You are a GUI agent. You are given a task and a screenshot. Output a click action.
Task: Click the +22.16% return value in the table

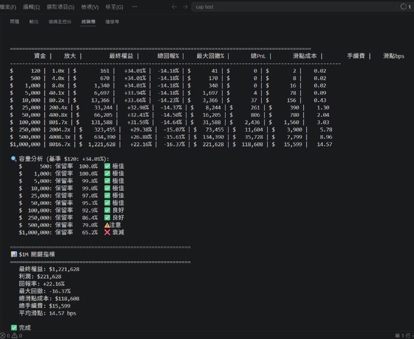141,144
